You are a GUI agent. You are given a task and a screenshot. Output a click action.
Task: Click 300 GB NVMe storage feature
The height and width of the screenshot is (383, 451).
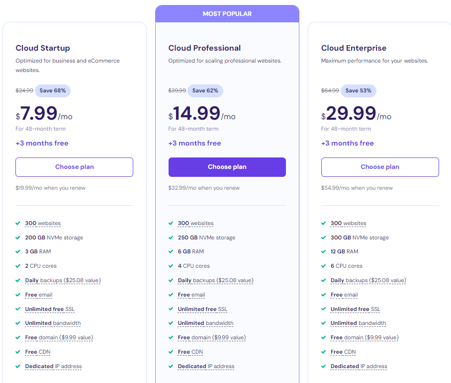coord(360,237)
